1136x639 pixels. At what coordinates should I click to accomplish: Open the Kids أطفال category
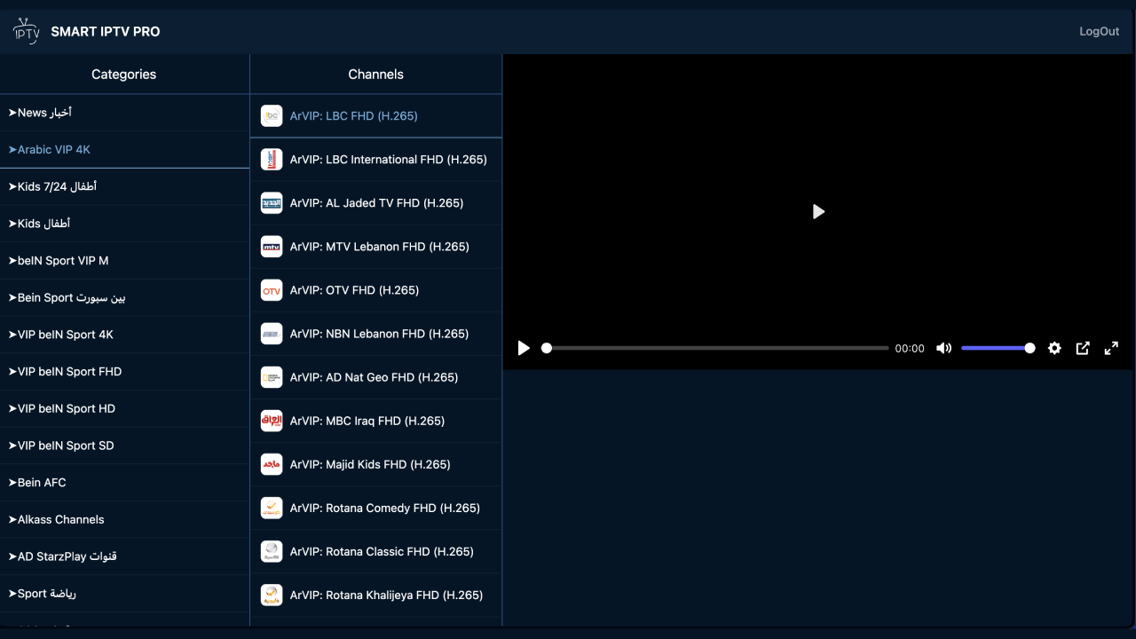point(125,224)
